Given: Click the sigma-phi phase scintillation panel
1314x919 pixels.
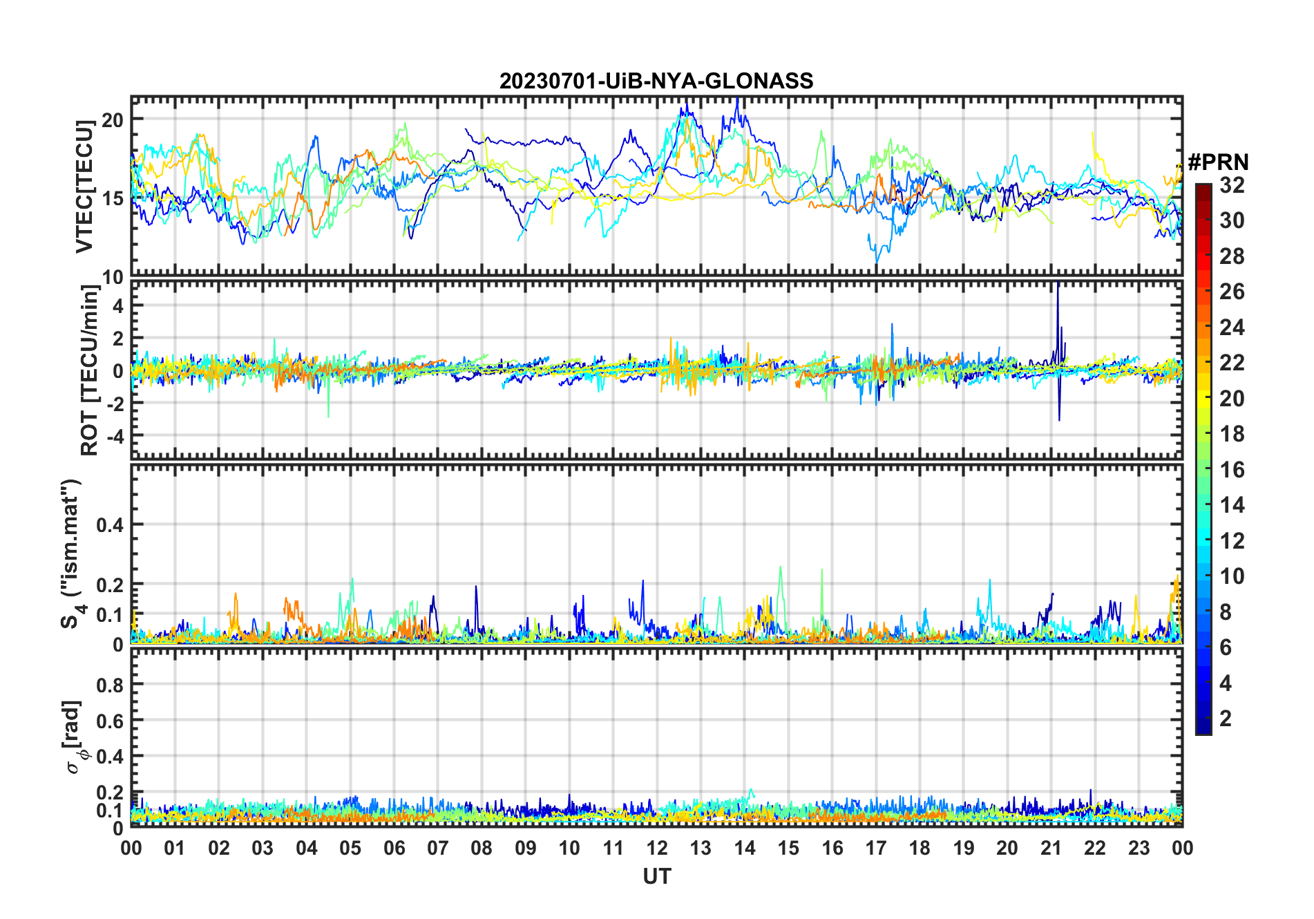Looking at the screenshot, I should click(657, 737).
